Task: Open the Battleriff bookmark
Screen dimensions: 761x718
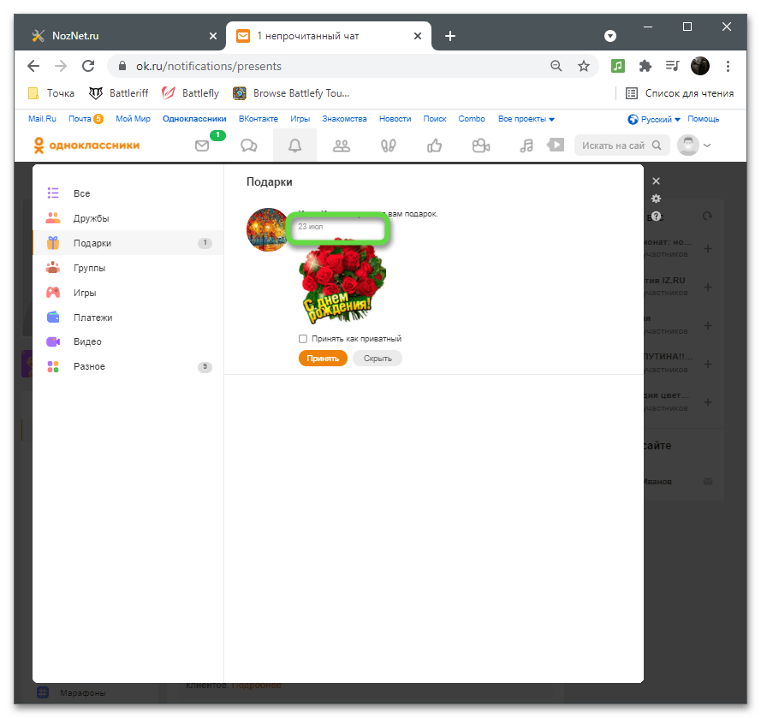Action: pos(119,93)
